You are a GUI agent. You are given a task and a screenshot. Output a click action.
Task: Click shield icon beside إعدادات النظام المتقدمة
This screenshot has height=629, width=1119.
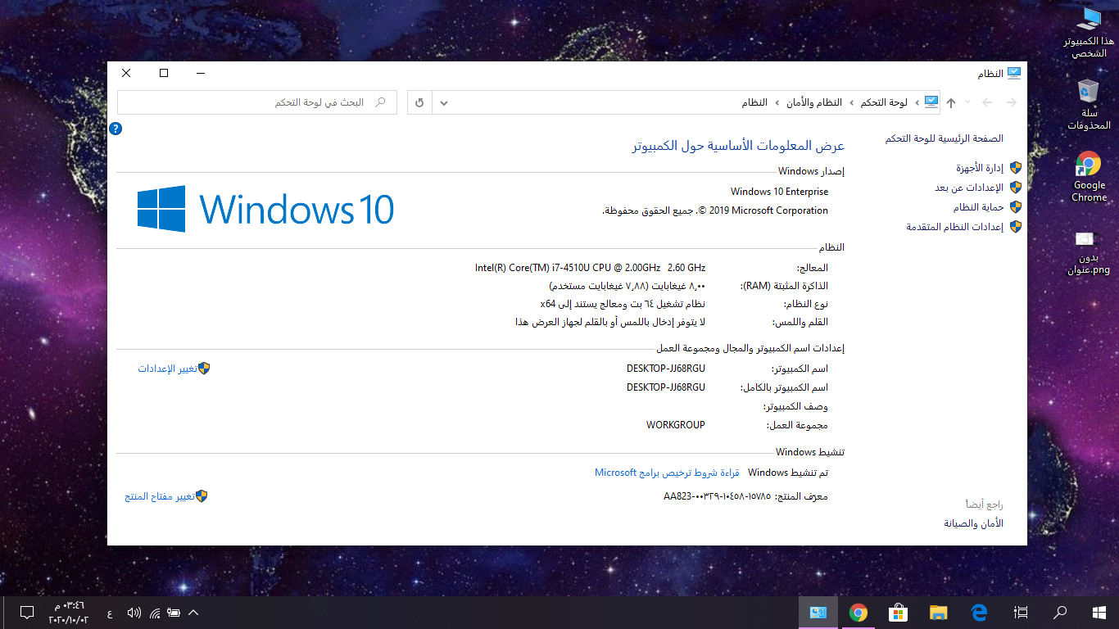[1016, 227]
